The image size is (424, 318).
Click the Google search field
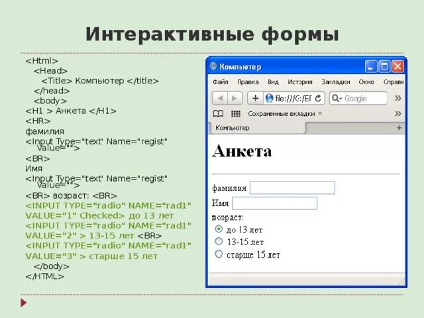tap(358, 98)
